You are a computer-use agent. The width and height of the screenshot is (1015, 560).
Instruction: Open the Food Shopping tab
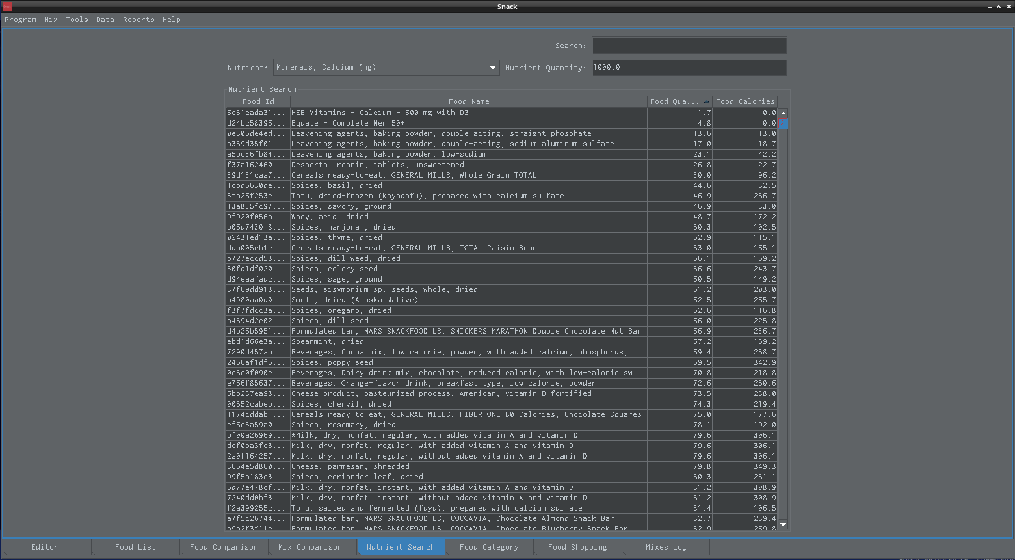click(577, 547)
